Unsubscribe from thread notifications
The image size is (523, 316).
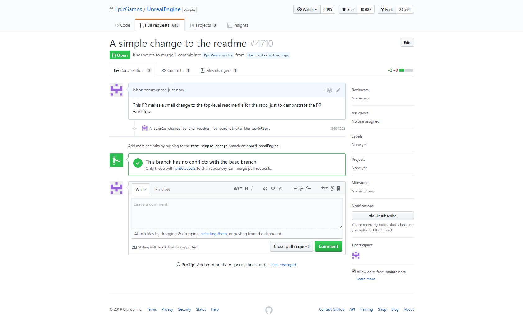coord(383,216)
